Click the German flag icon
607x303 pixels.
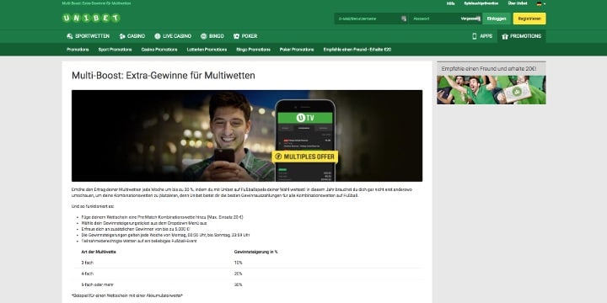coord(539,3)
